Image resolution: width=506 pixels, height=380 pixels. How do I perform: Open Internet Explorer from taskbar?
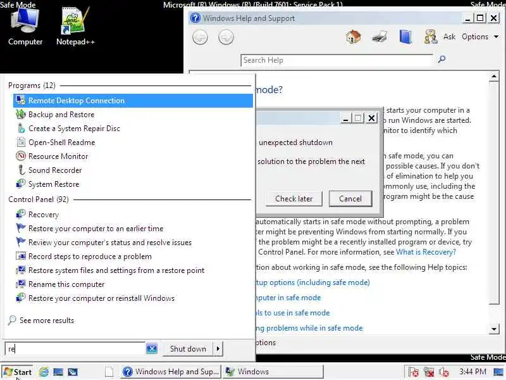click(x=44, y=372)
